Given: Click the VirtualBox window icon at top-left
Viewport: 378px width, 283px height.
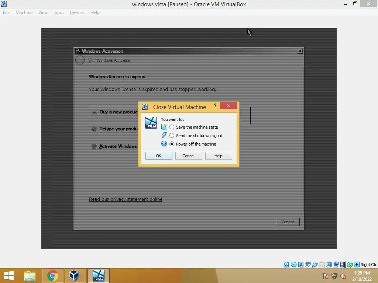Looking at the screenshot, I should (4, 4).
